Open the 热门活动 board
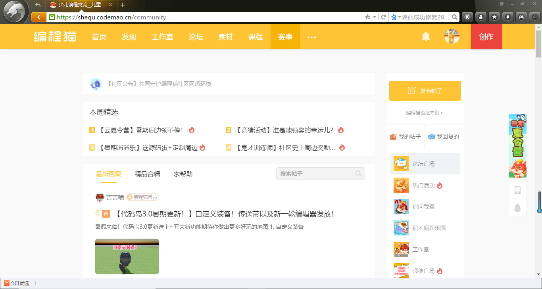This screenshot has width=542, height=289. (425, 185)
